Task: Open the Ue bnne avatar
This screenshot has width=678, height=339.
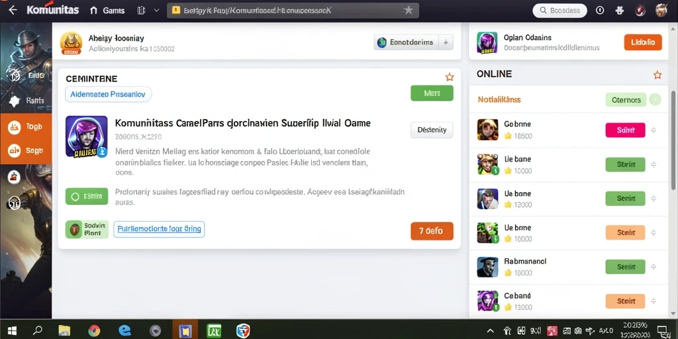Action: pos(487,232)
